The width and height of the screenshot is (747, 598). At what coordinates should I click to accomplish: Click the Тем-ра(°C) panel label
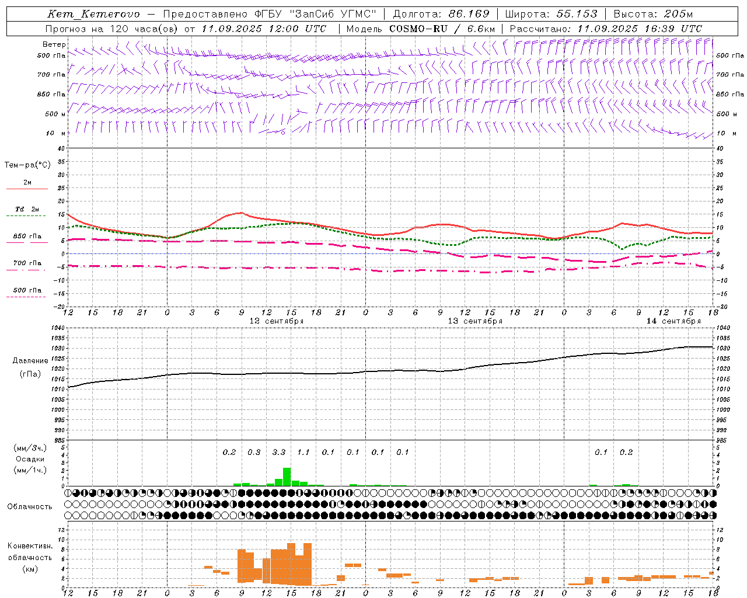27,165
